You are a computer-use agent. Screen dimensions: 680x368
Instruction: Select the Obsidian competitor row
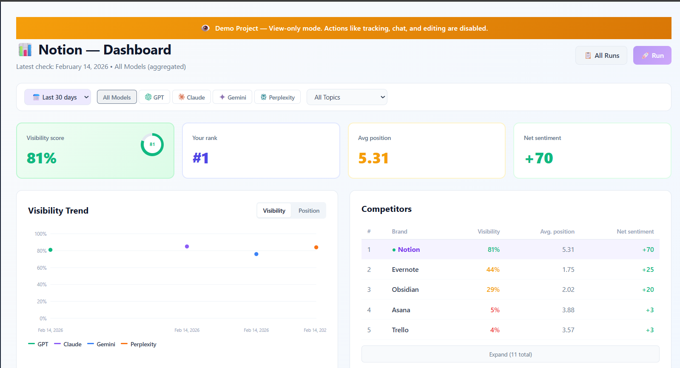[510, 289]
